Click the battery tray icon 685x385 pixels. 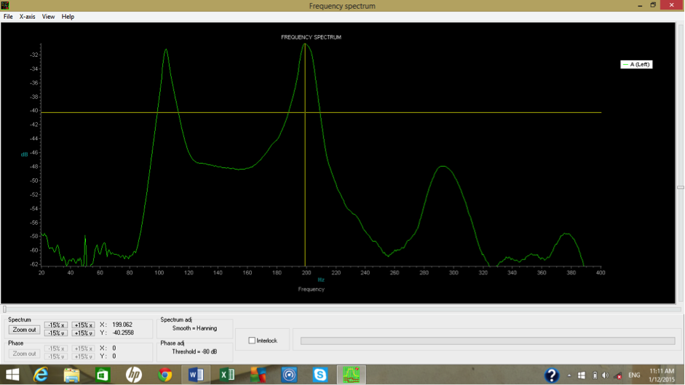(595, 376)
